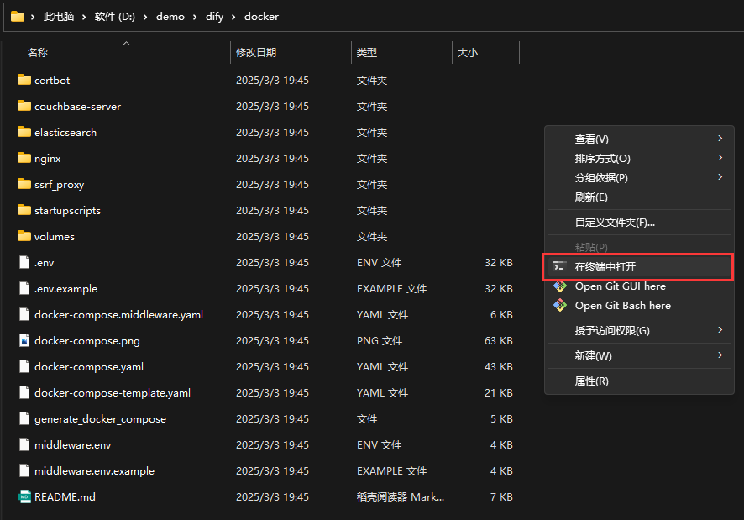Viewport: 744px width, 520px height.
Task: Select the docker-compose.yaml file
Action: click(x=88, y=367)
